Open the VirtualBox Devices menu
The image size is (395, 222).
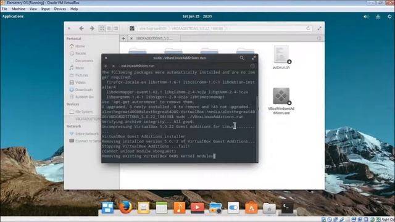[x=60, y=9]
